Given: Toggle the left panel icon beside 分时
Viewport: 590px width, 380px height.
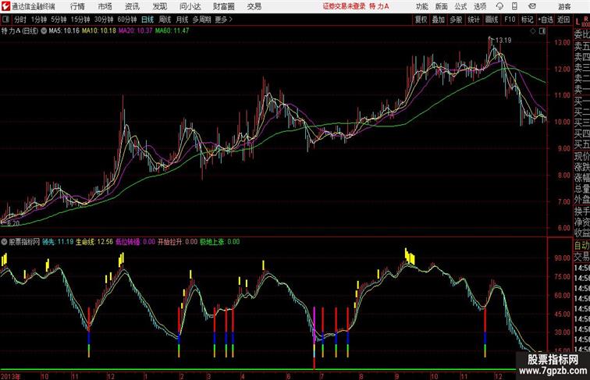Looking at the screenshot, I should pyautogui.click(x=5, y=20).
